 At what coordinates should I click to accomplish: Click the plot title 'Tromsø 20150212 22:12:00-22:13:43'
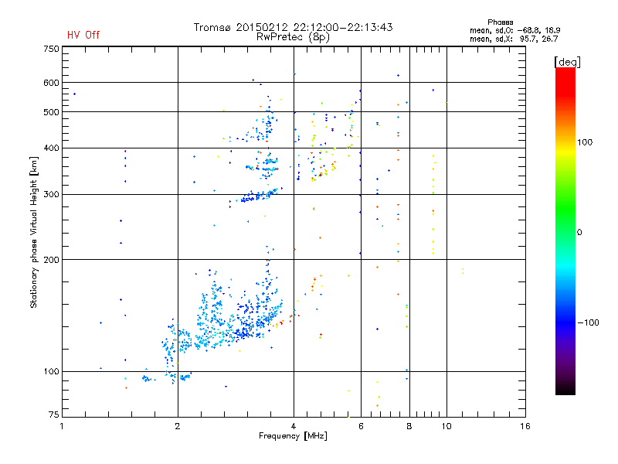(293, 27)
